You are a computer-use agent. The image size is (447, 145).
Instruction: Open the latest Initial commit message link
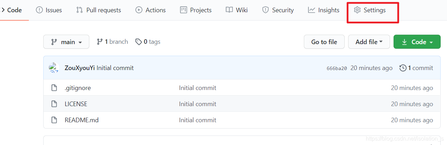point(115,68)
